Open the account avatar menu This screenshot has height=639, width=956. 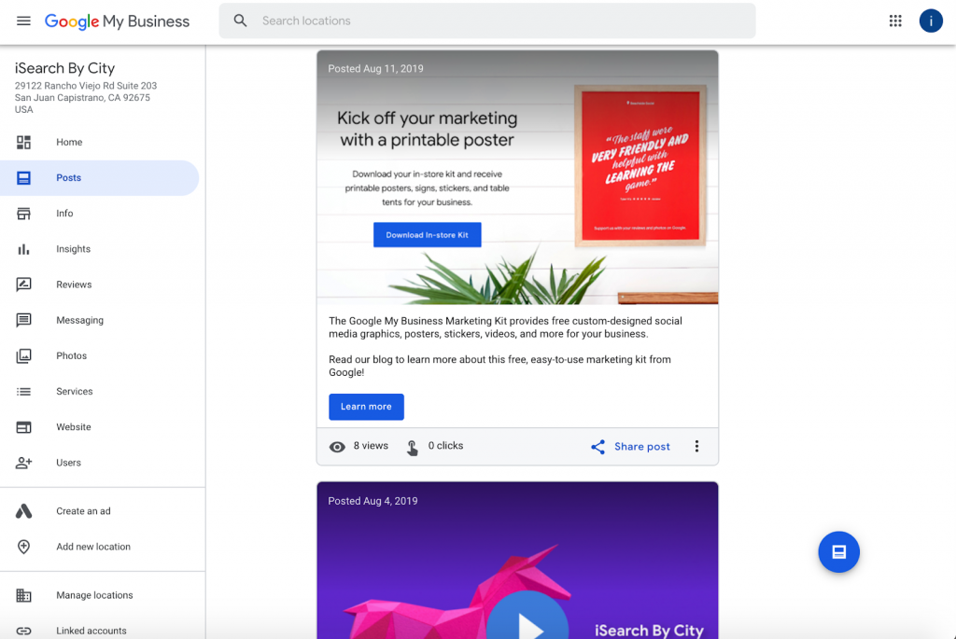931,21
